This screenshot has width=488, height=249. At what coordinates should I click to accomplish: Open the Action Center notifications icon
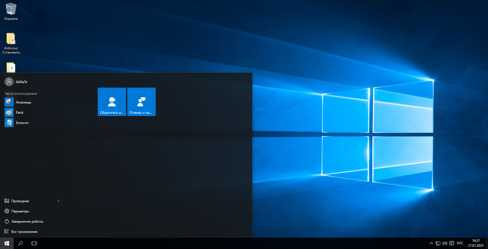tap(452, 243)
